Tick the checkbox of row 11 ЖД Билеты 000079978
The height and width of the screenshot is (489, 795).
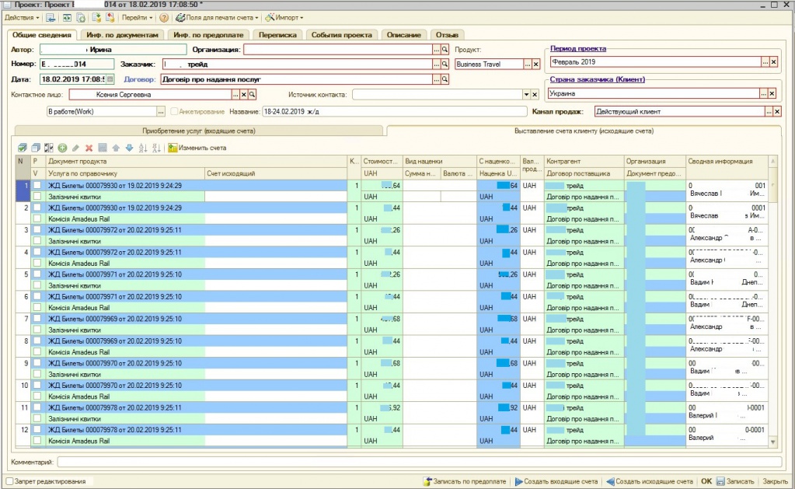click(x=37, y=408)
